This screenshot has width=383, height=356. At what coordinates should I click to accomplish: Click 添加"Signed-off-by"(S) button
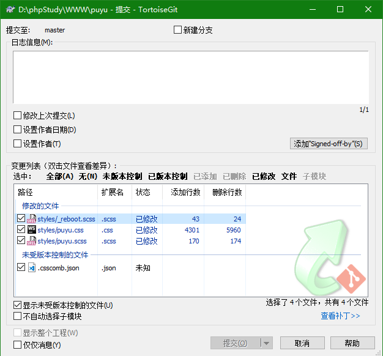pyautogui.click(x=329, y=144)
